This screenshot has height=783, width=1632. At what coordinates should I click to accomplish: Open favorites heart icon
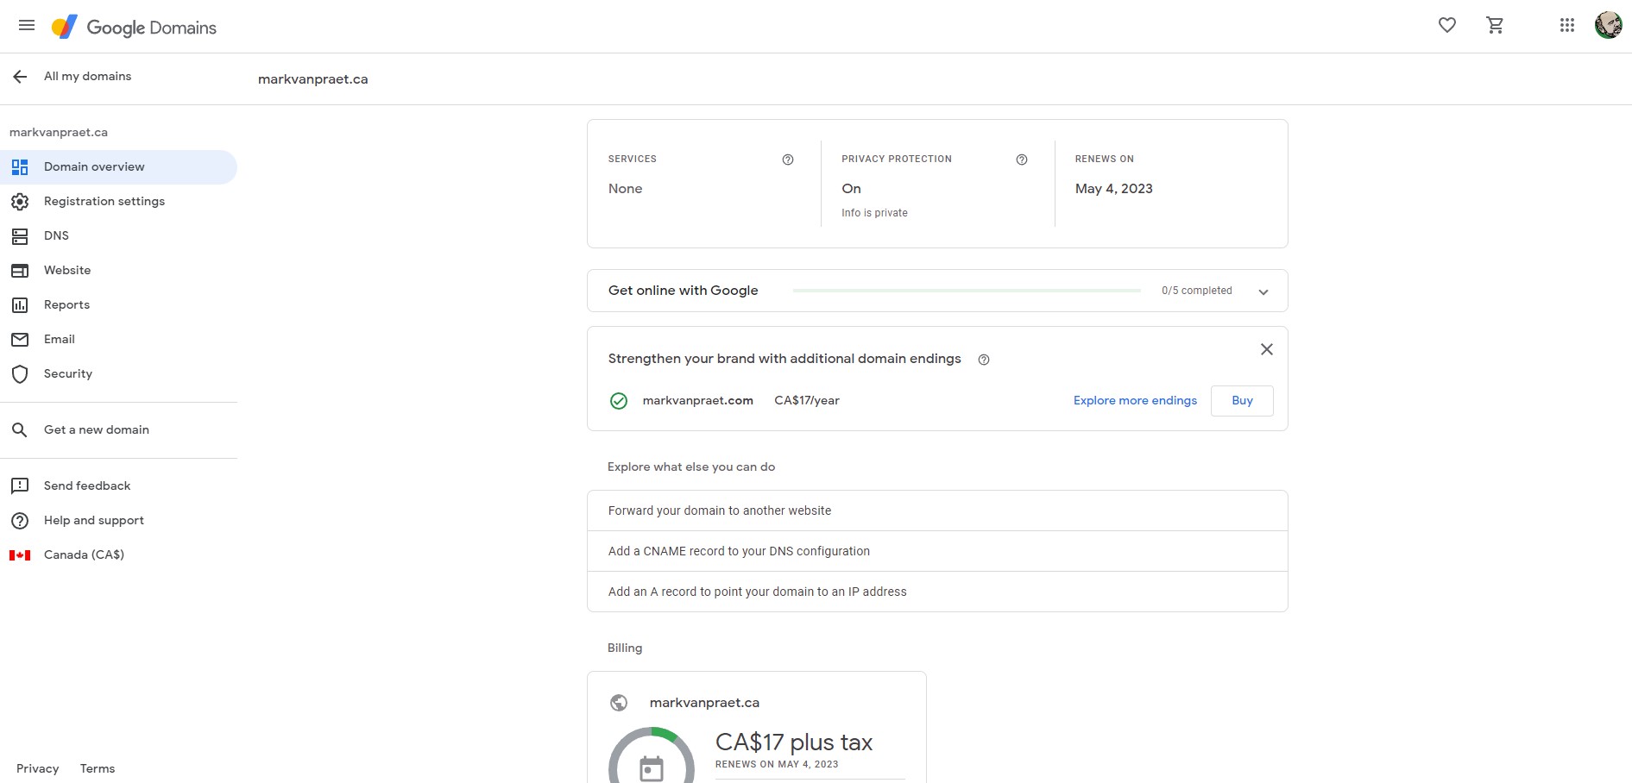point(1447,26)
